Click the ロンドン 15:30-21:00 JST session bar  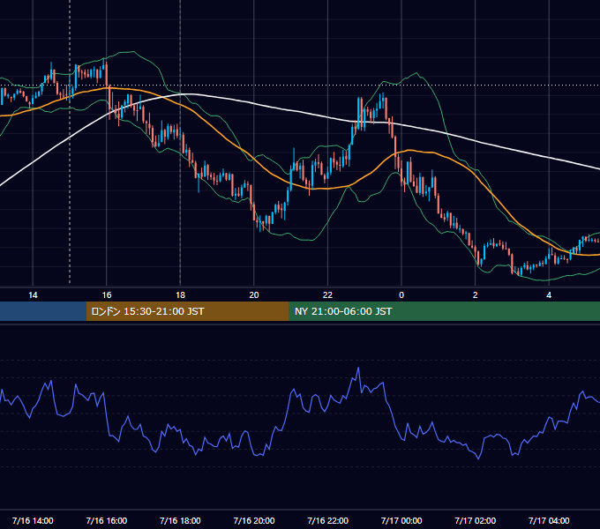click(x=187, y=311)
